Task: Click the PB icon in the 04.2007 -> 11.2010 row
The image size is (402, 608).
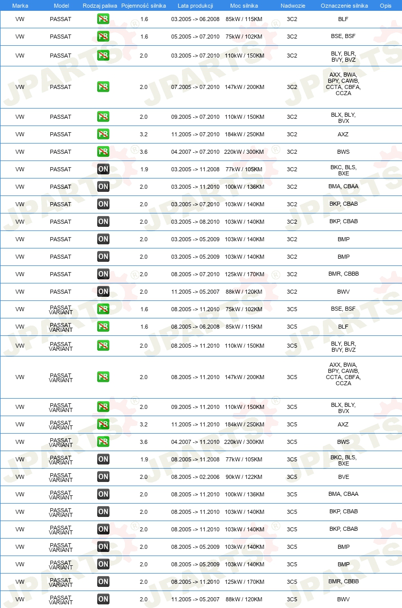Action: (103, 442)
